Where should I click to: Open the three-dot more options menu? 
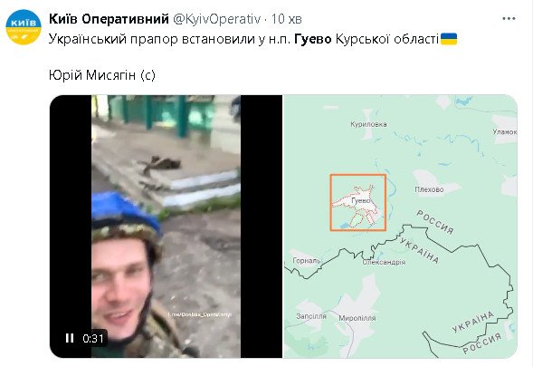[x=509, y=19]
